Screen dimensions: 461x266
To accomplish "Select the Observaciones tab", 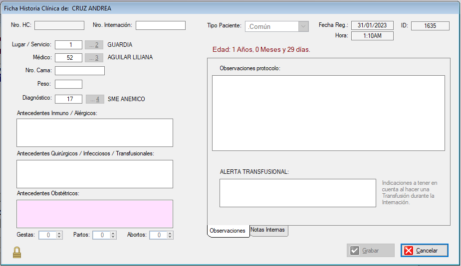I will pyautogui.click(x=228, y=231).
